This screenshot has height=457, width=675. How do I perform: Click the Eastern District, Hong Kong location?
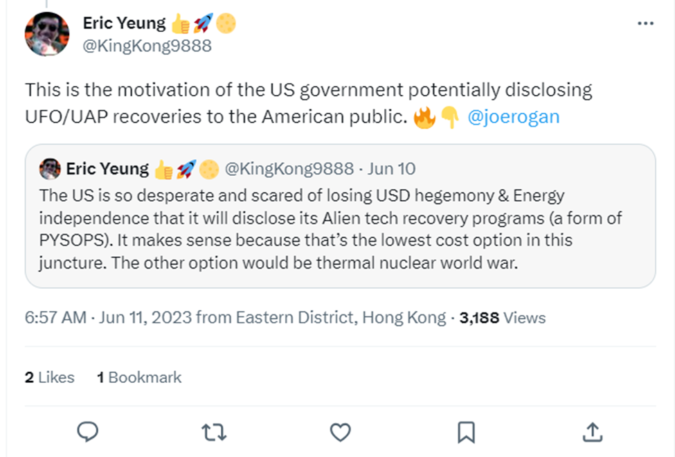pos(341,318)
